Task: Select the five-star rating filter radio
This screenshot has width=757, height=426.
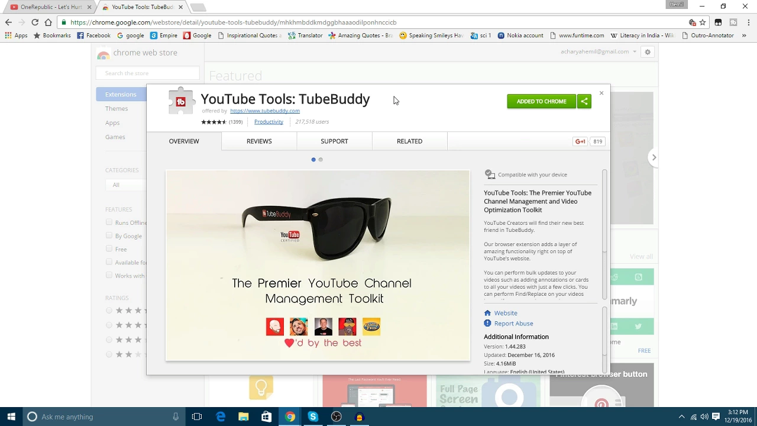Action: [x=109, y=310]
